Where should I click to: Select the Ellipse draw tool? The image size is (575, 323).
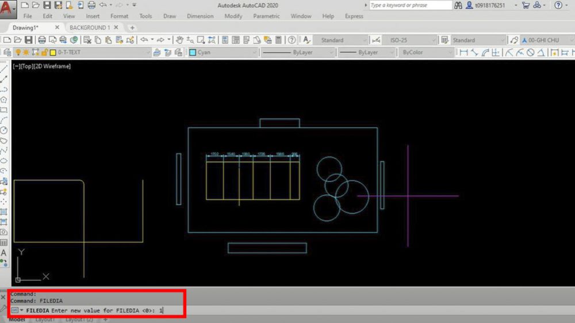[3, 161]
